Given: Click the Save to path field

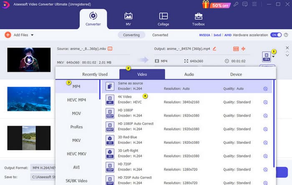Looking at the screenshot, I should click(43, 177).
